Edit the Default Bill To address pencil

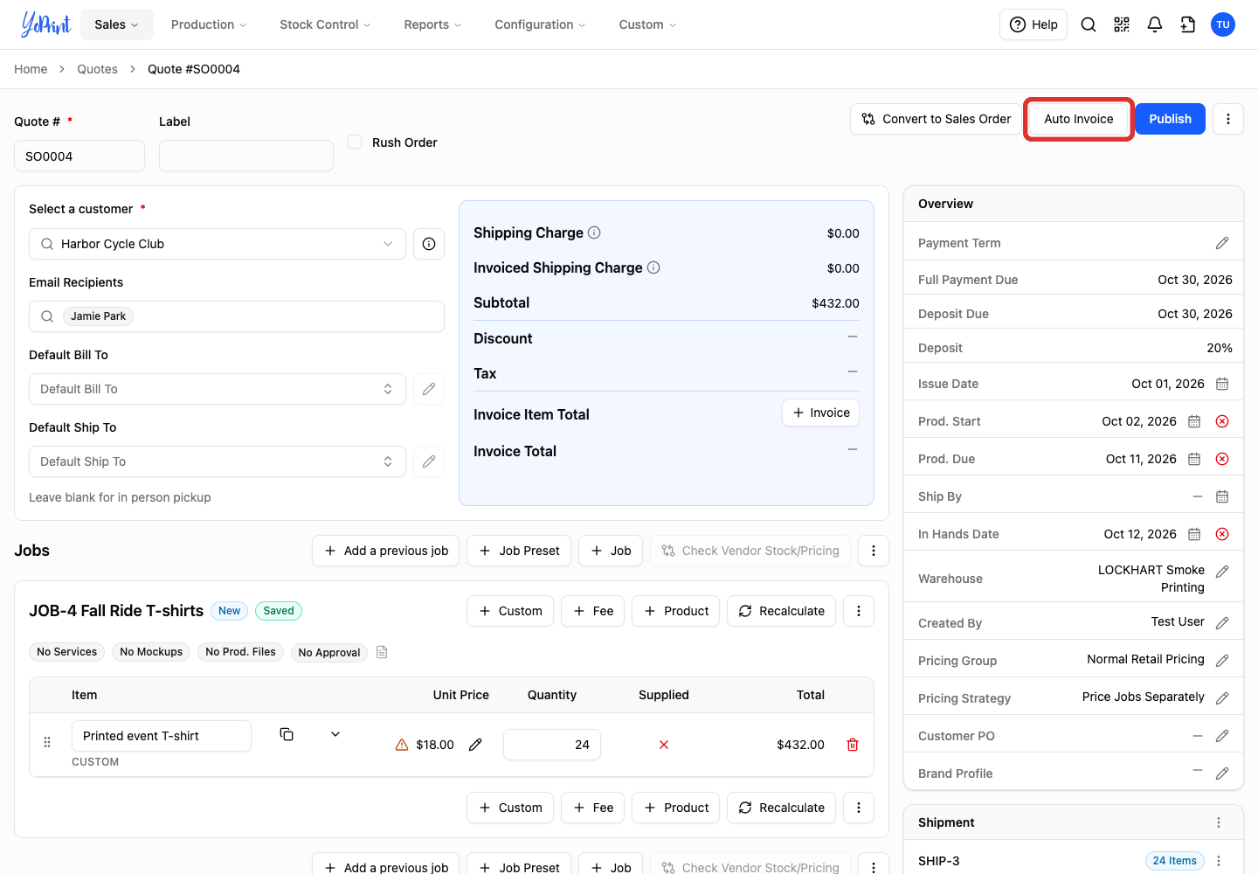(429, 389)
